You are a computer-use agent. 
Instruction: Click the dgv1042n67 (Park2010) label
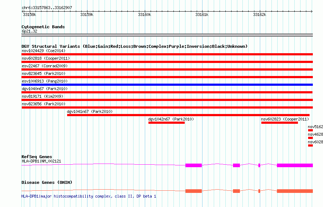click(x=171, y=119)
